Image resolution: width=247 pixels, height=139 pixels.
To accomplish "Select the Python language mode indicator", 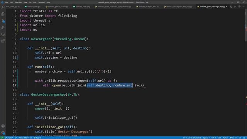I will point(225,138).
